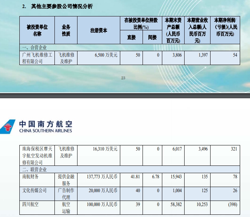Image resolution: width=250 pixels, height=217 pixels.
Task: Click the 100,000 万人民币 registered capital cell
Action: click(x=99, y=208)
